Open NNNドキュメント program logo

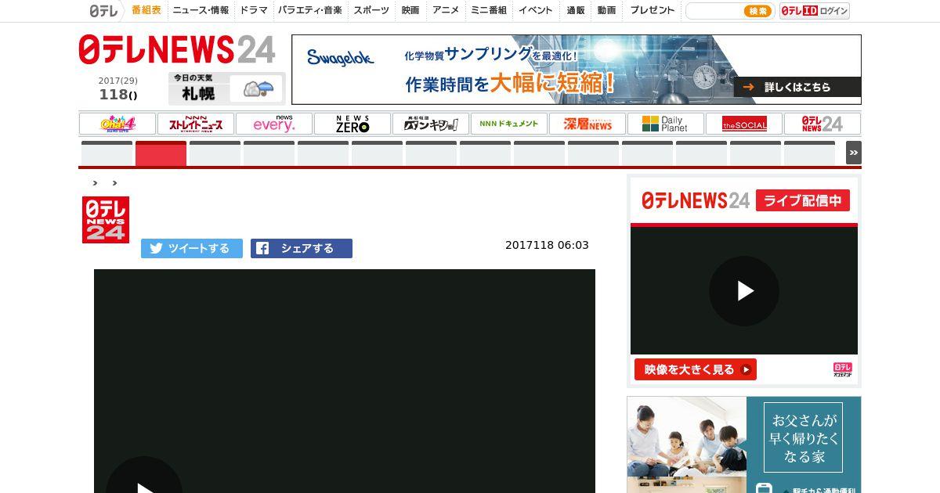click(509, 124)
